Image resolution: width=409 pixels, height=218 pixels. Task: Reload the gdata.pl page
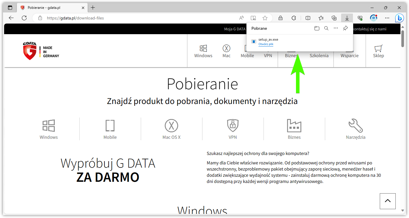(24, 18)
